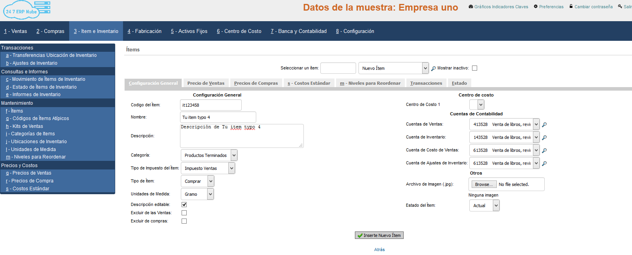Click the search icon beside Cuenta de Costo de Ventas

pos(544,151)
